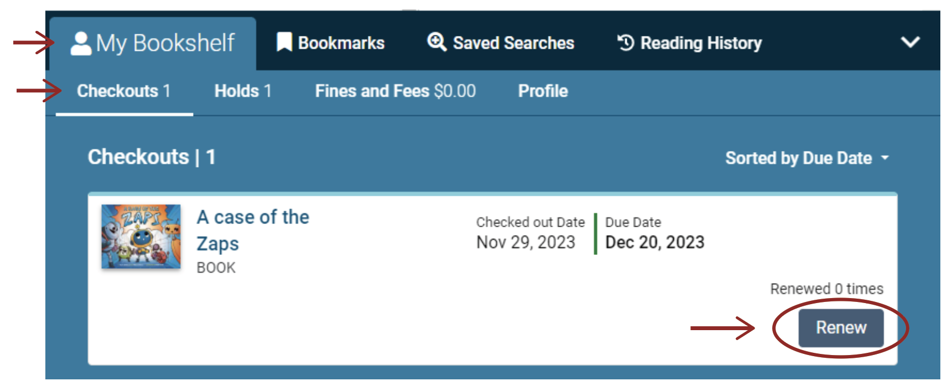Viewport: 947px width, 386px height.
Task: Click the Saved Searches magnifier icon
Action: click(436, 42)
